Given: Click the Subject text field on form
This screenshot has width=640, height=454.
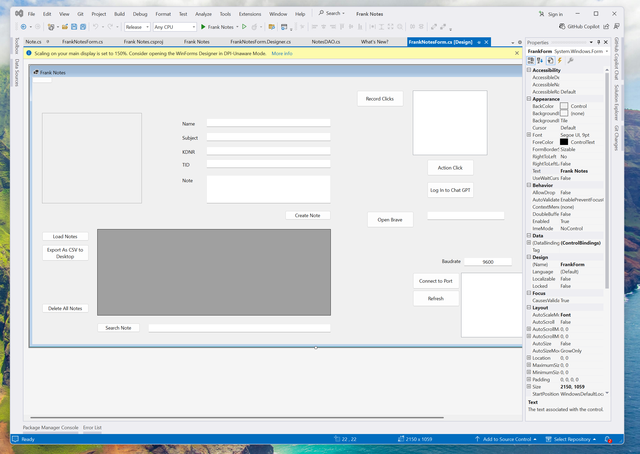Looking at the screenshot, I should [268, 137].
